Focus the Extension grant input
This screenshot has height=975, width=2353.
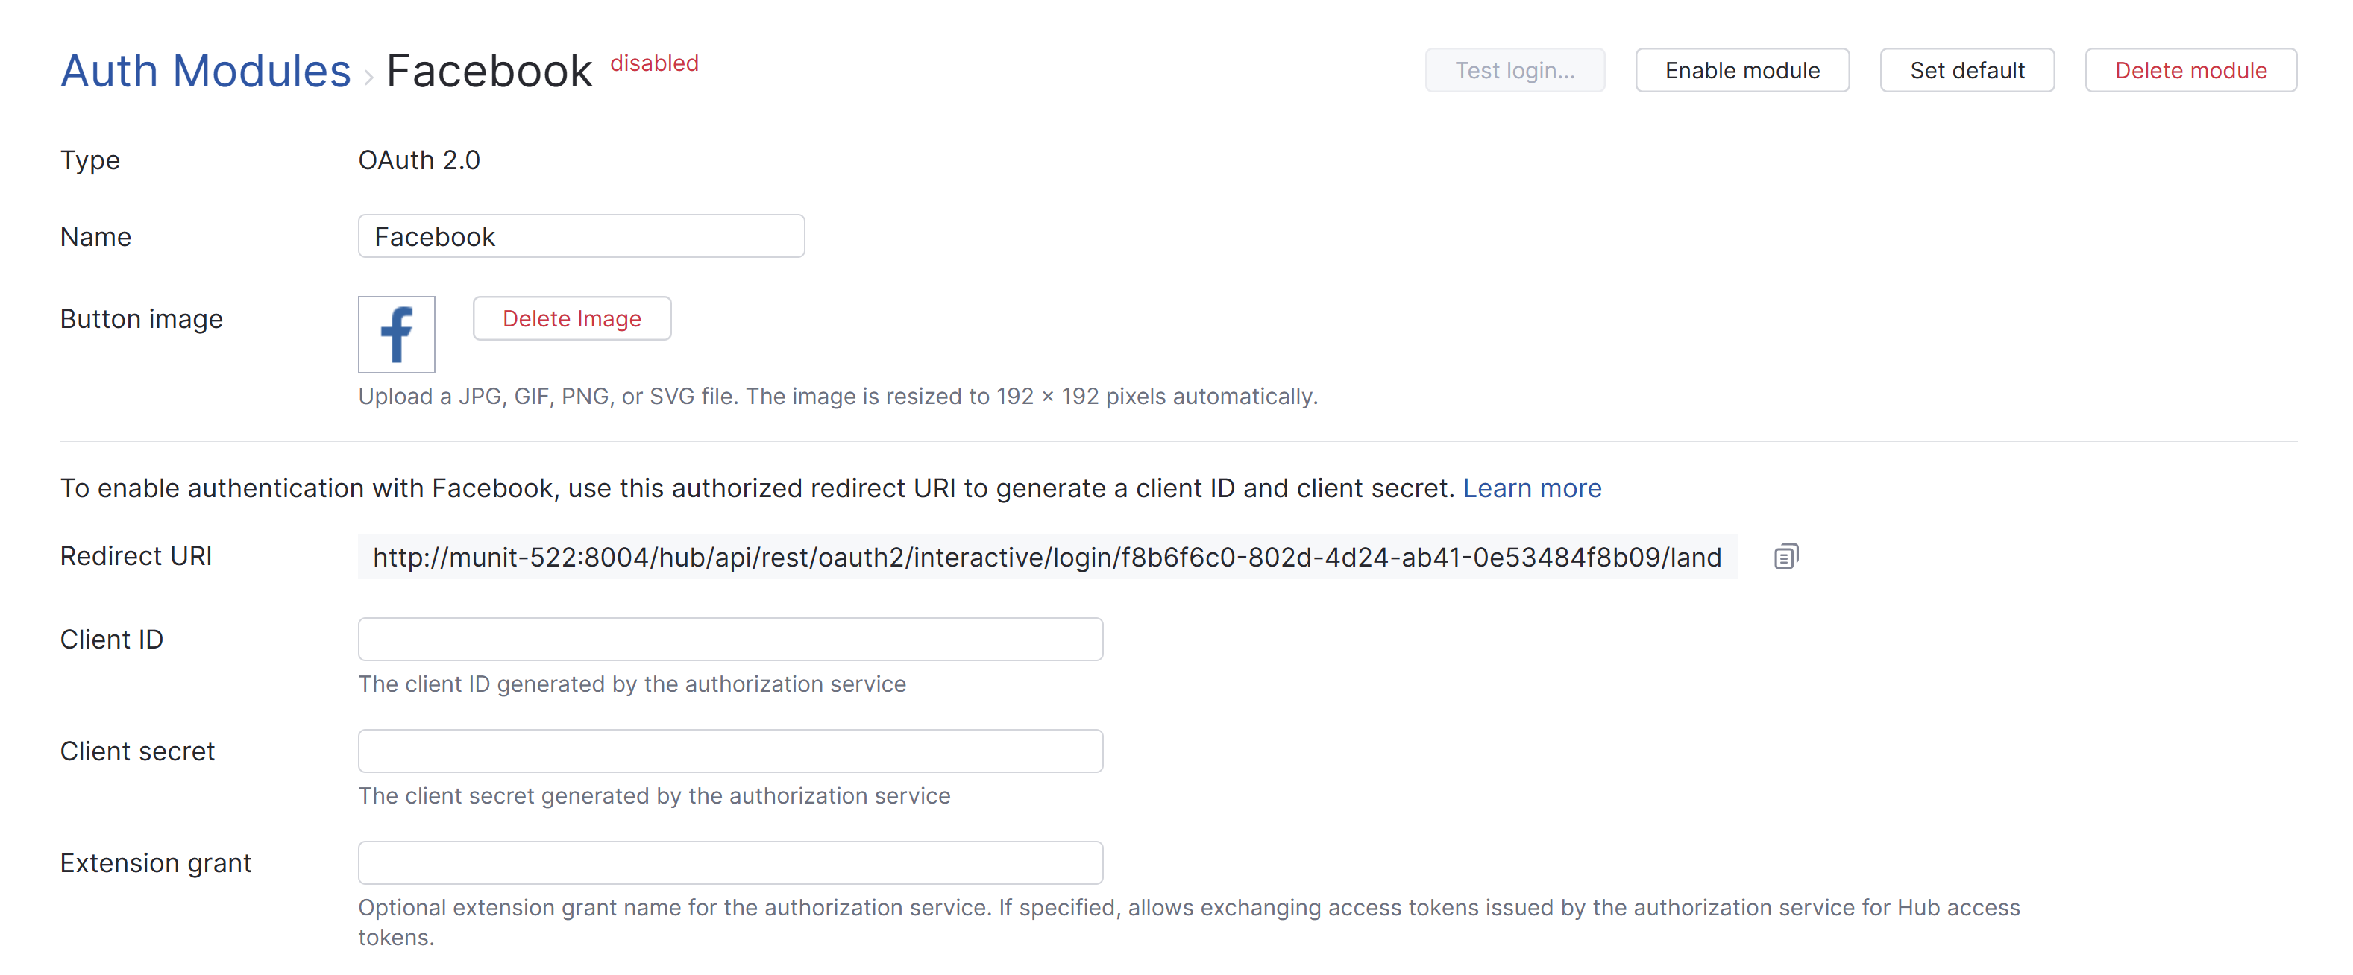point(730,862)
